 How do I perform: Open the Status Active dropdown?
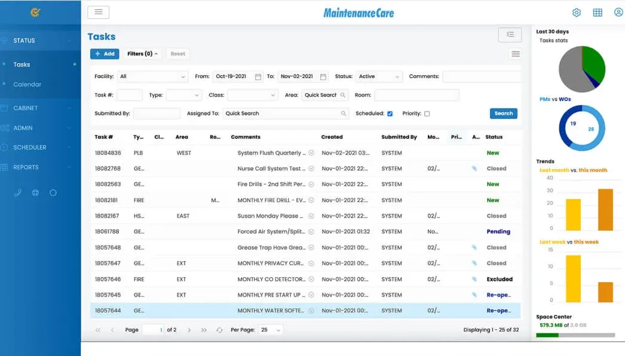click(379, 76)
